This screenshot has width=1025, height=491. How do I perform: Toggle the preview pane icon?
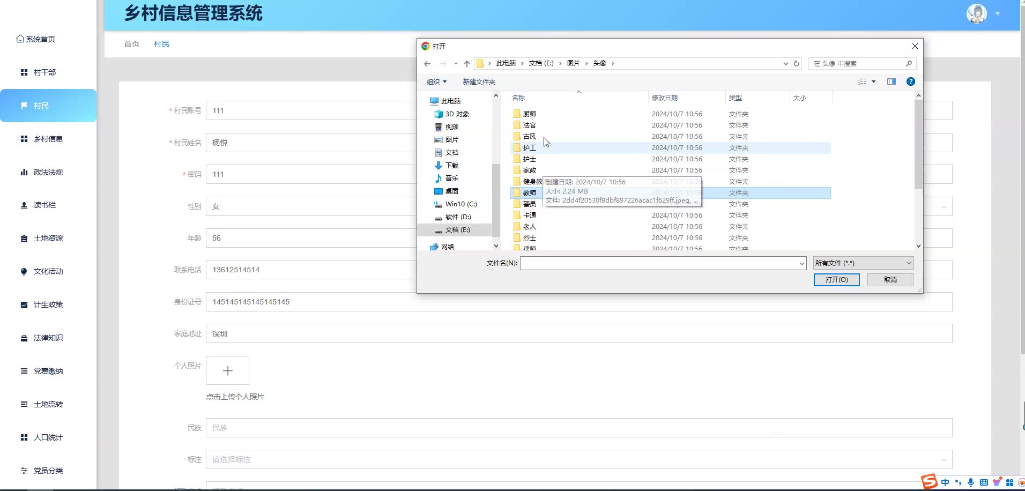892,81
